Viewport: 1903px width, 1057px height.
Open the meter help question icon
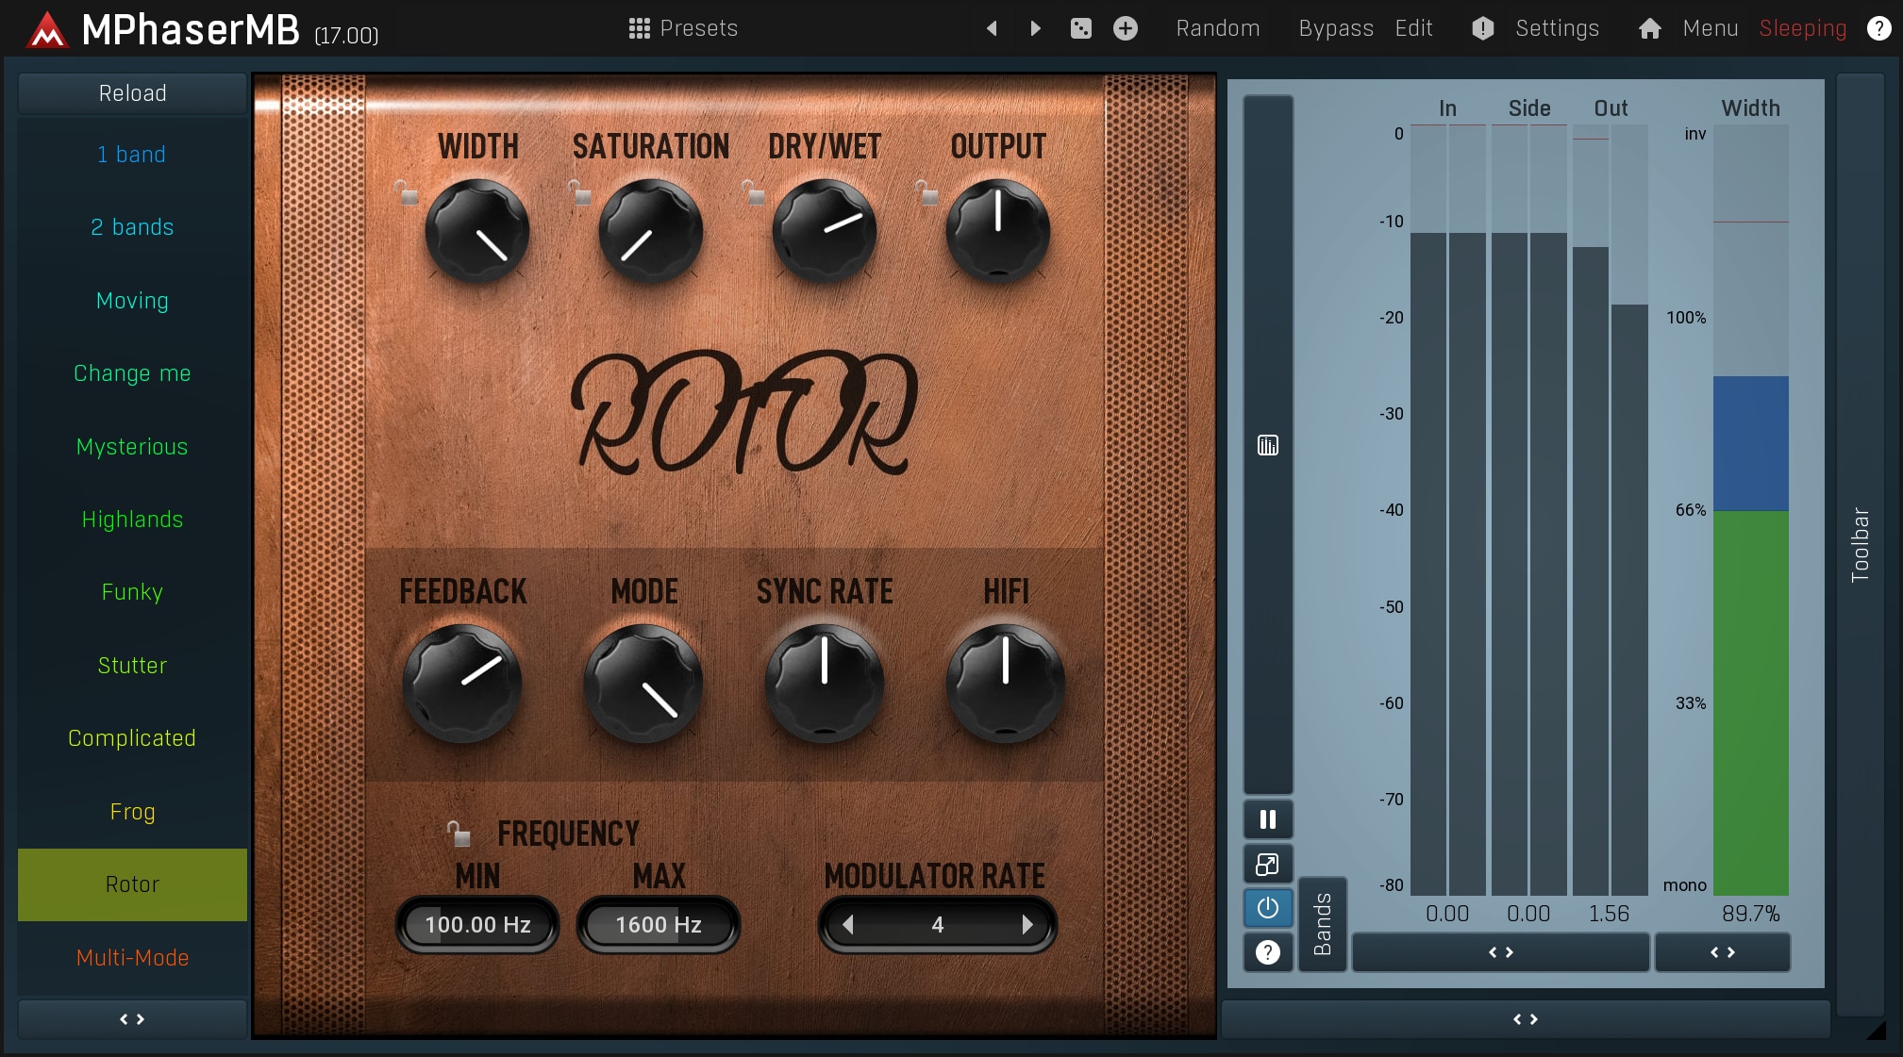[1267, 952]
